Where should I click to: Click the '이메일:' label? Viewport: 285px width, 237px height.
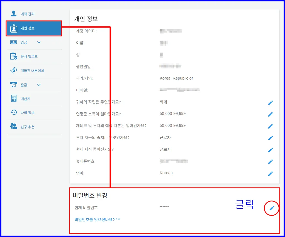point(82,90)
